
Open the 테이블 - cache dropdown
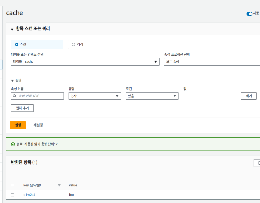tap(85, 62)
